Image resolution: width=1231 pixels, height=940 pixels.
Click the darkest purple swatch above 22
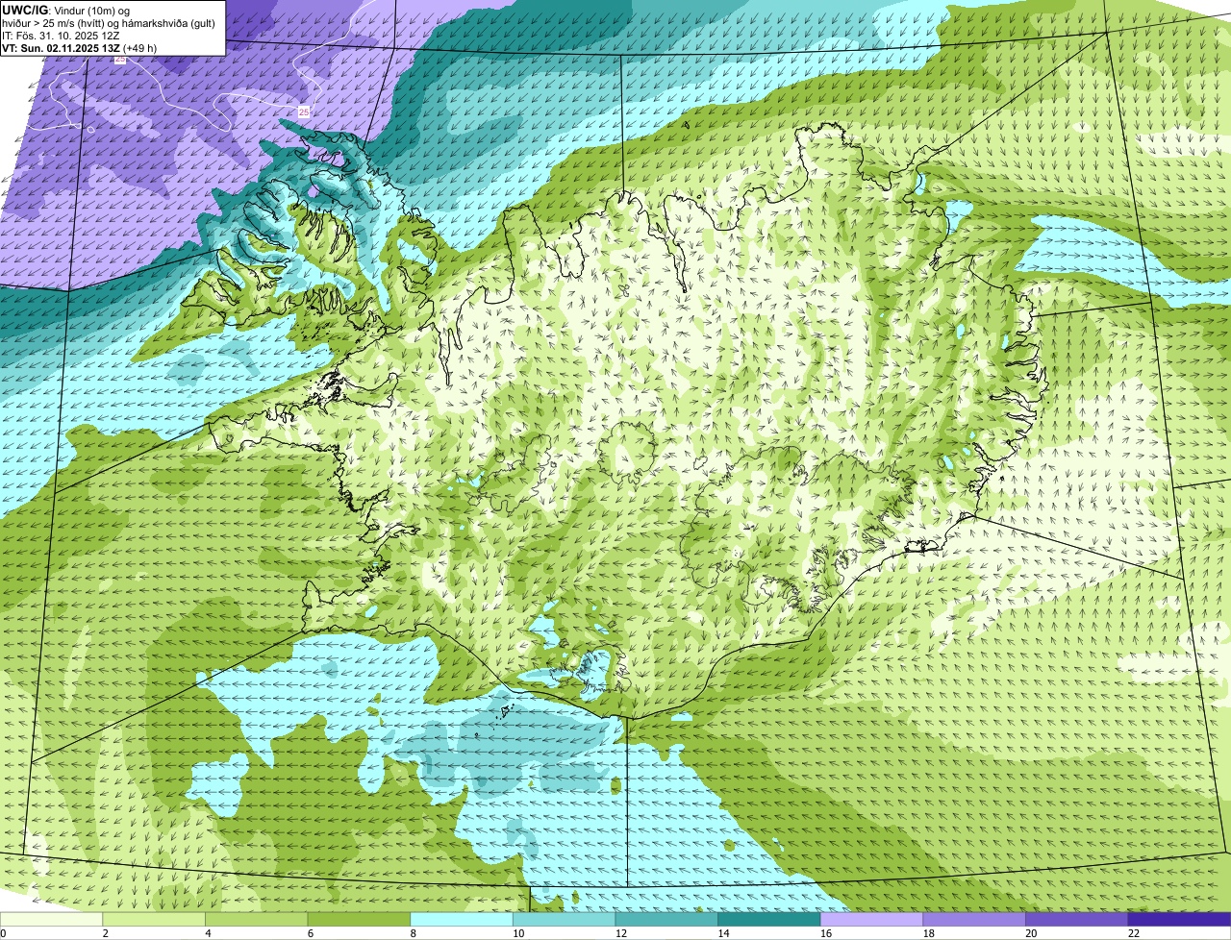[1179, 919]
